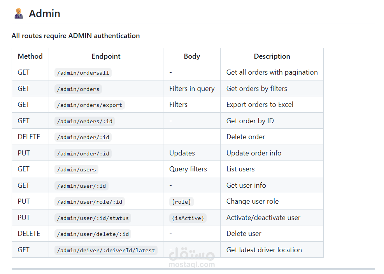Click "Export orders to Excel" description

pyautogui.click(x=260, y=105)
